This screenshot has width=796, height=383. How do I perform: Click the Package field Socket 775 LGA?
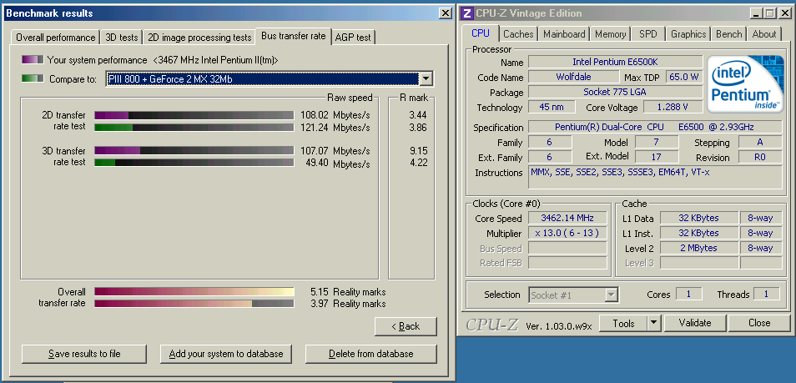pos(615,92)
